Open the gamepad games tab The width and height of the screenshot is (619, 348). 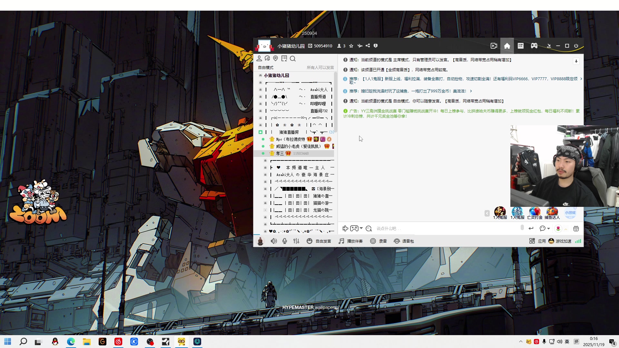534,46
